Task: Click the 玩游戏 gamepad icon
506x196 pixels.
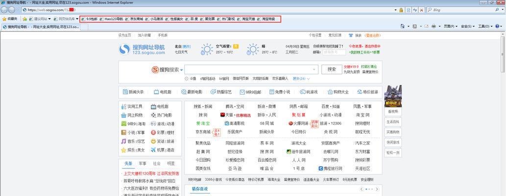Action: pyautogui.click(x=303, y=92)
